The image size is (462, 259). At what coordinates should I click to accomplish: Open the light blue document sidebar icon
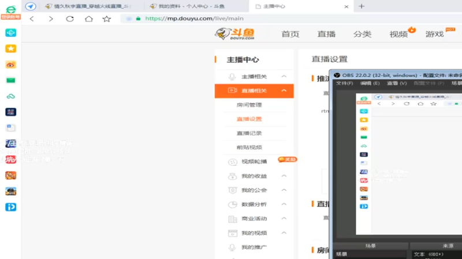click(x=10, y=128)
